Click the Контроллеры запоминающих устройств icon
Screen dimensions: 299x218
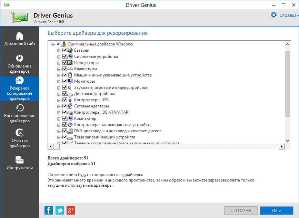[x=70, y=125]
